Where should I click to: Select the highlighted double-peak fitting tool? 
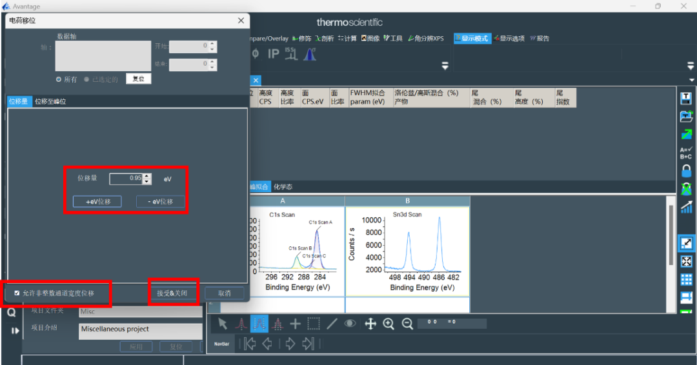[x=259, y=324]
